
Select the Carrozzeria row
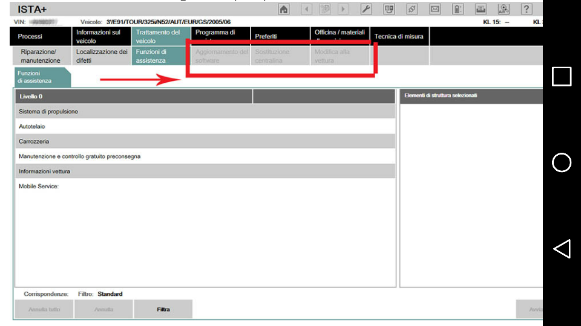point(205,141)
